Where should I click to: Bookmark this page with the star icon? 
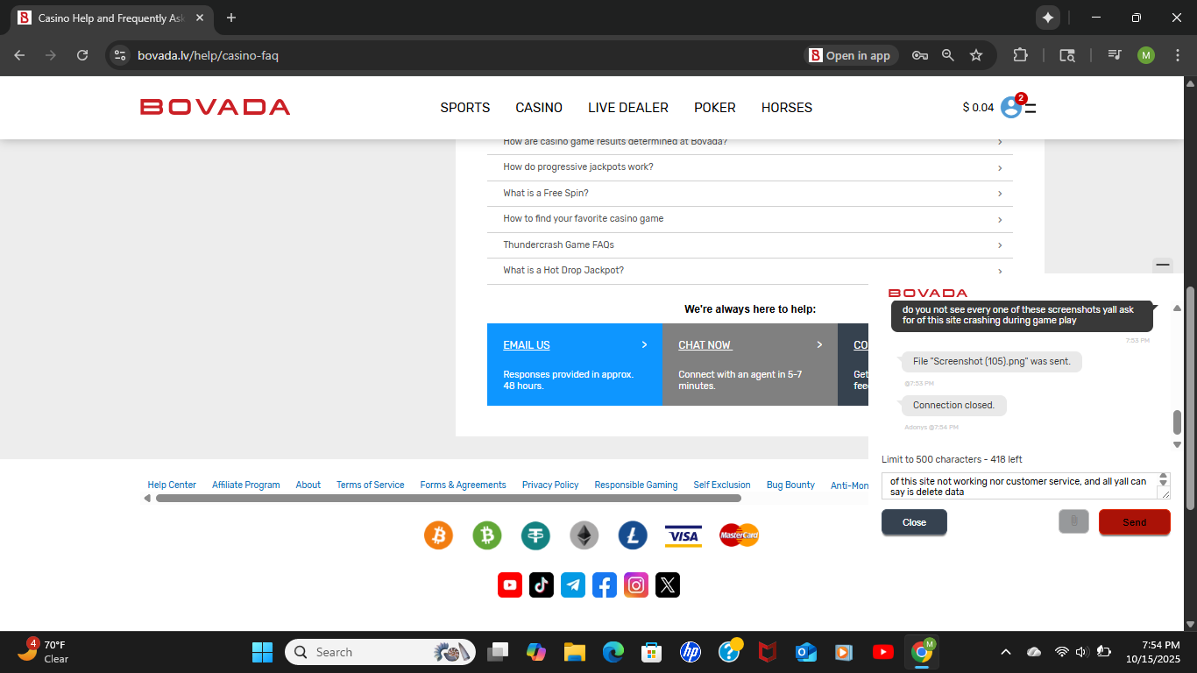(x=976, y=55)
